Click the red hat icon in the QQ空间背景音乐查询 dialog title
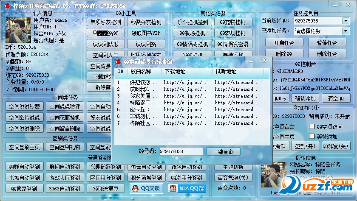The height and width of the screenshot is (201, 357). click(118, 61)
